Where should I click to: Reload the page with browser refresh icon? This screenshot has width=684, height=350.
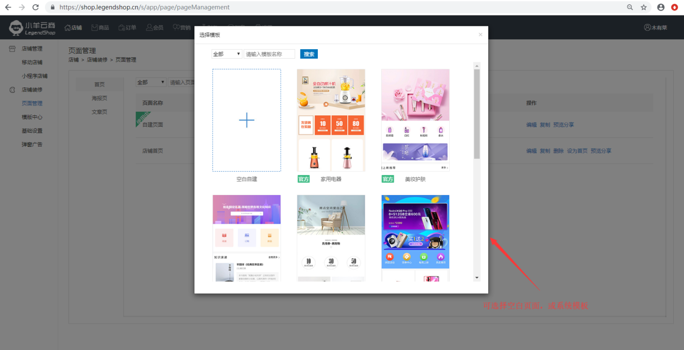[x=36, y=8]
